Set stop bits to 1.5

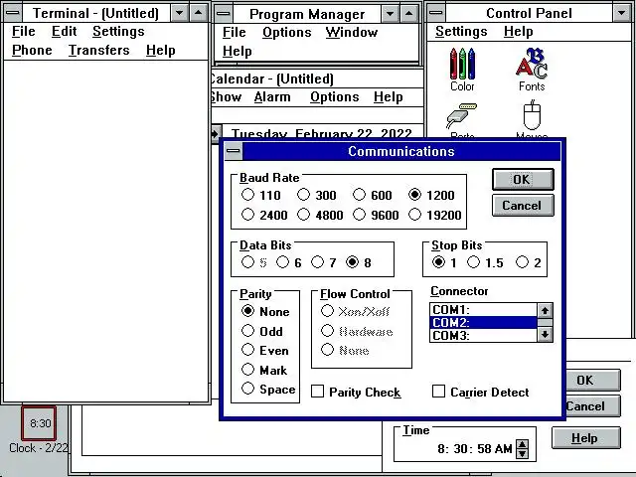tap(485, 262)
